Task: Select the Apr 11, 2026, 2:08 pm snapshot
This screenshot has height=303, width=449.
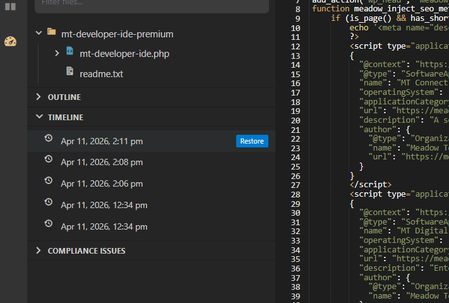Action: click(x=151, y=163)
